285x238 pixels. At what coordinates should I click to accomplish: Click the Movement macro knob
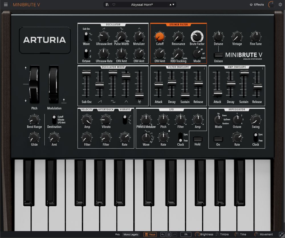[x=256, y=235]
